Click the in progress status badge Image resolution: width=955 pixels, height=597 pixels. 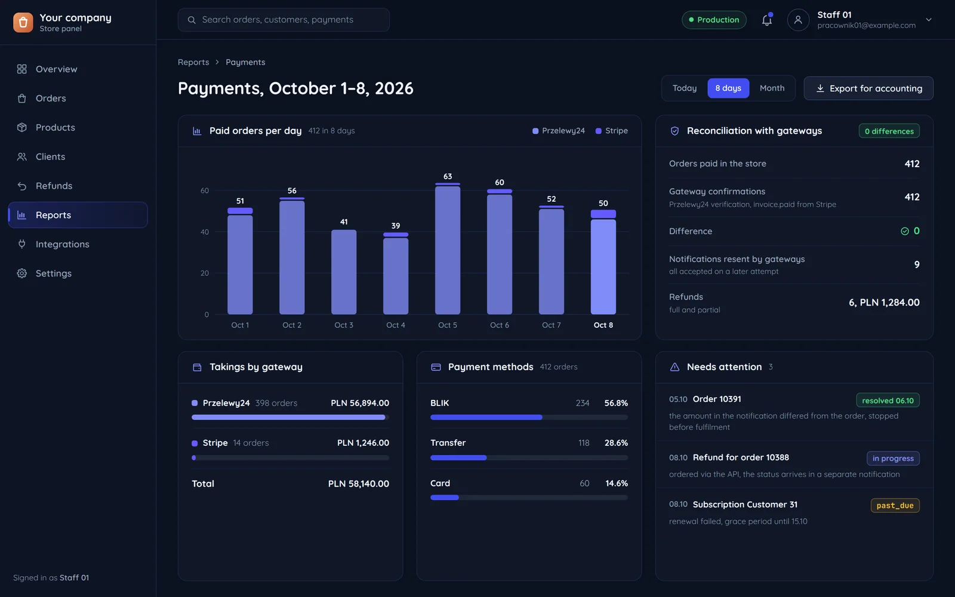point(893,458)
